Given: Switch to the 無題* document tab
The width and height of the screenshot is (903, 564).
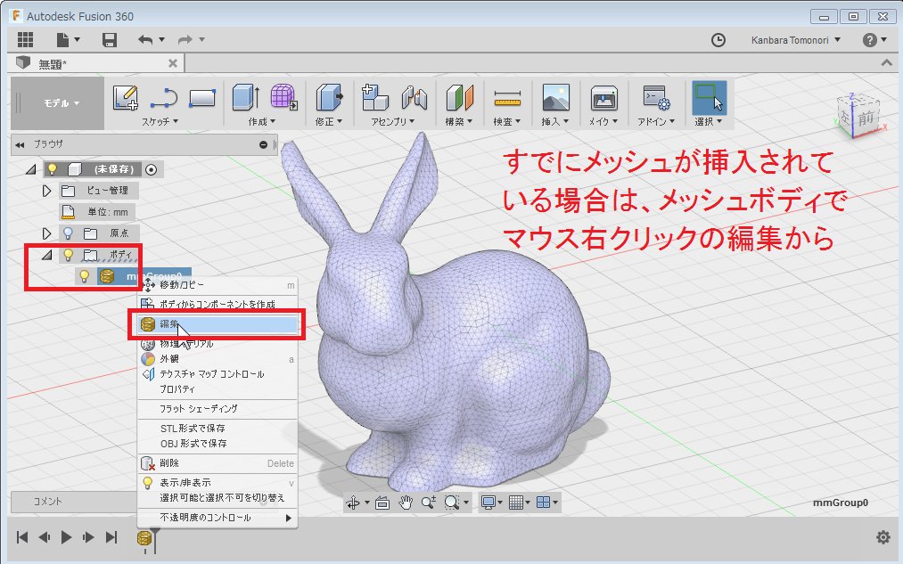Looking at the screenshot, I should coord(52,64).
